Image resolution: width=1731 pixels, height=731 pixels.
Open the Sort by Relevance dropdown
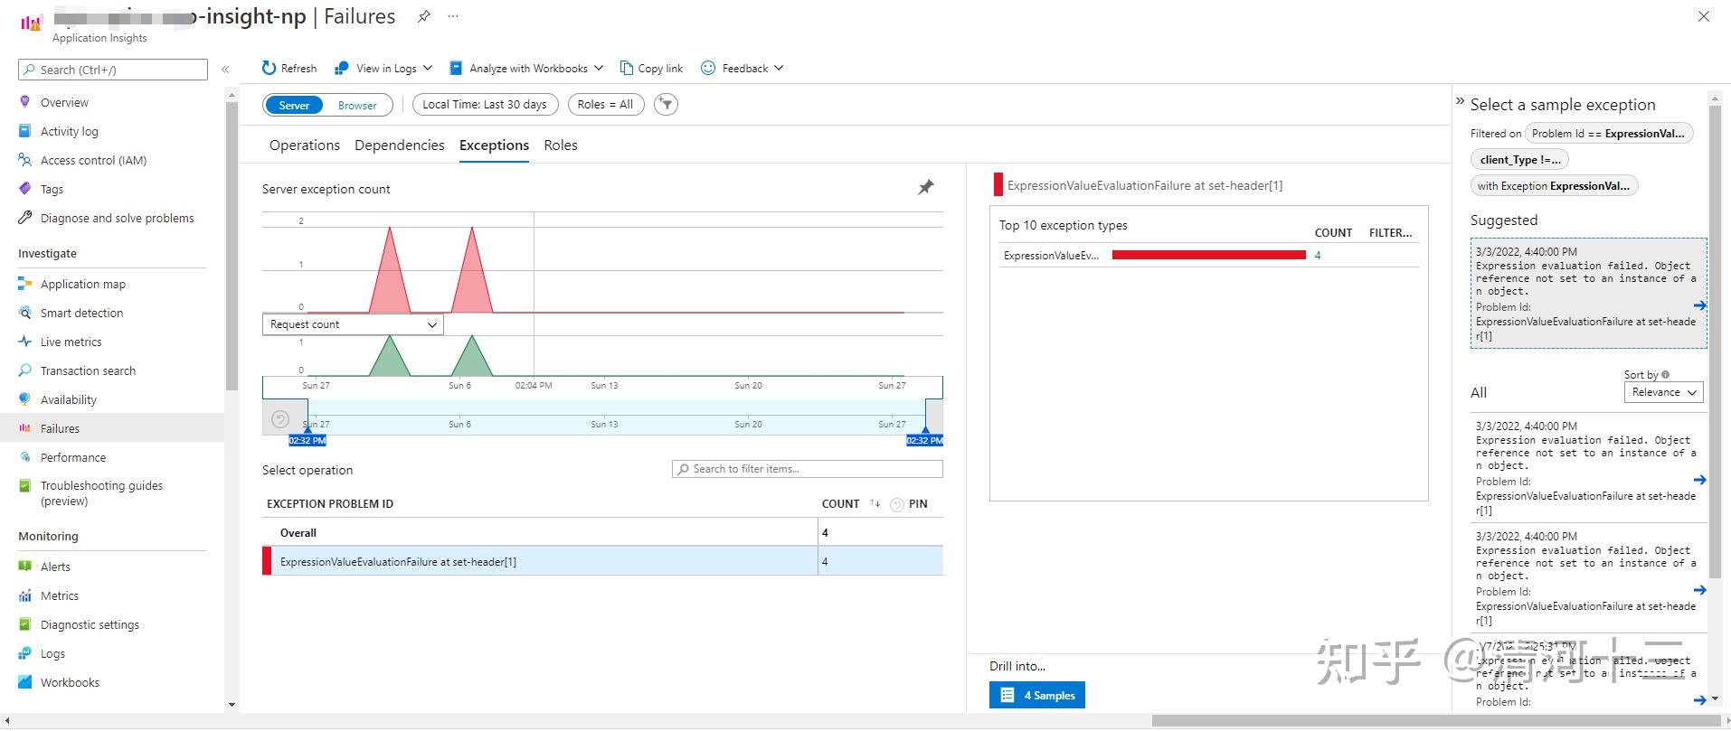click(1663, 392)
